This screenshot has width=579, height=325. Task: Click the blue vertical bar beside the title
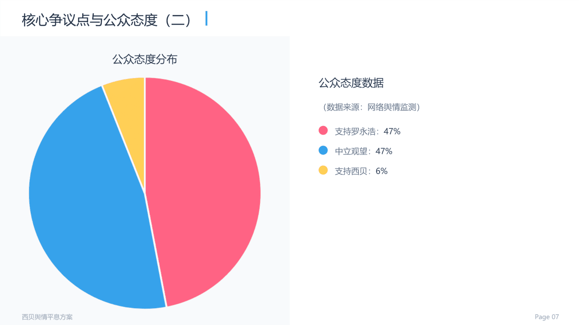206,18
